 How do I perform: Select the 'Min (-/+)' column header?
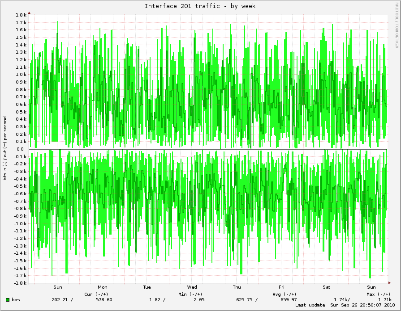click(x=190, y=294)
